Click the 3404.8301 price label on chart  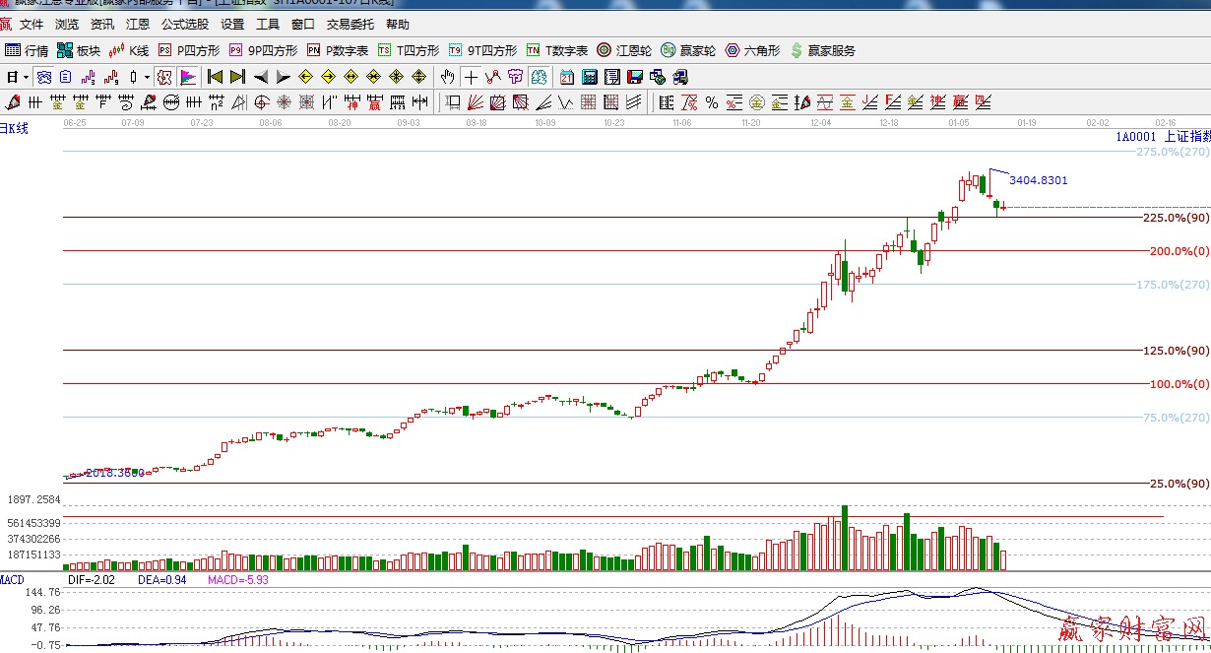coord(1038,180)
